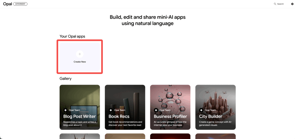295x139 pixels.
Task: Click Blog Post Writer description text
Action: point(80,123)
